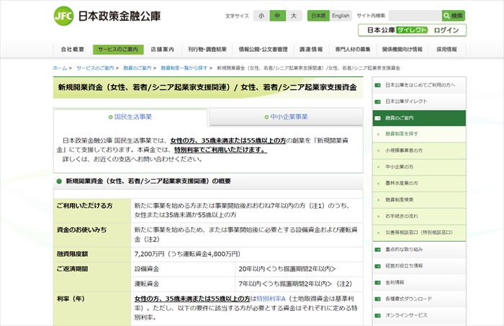Set text size to 小 (small)
The height and width of the screenshot is (326, 504).
[261, 16]
